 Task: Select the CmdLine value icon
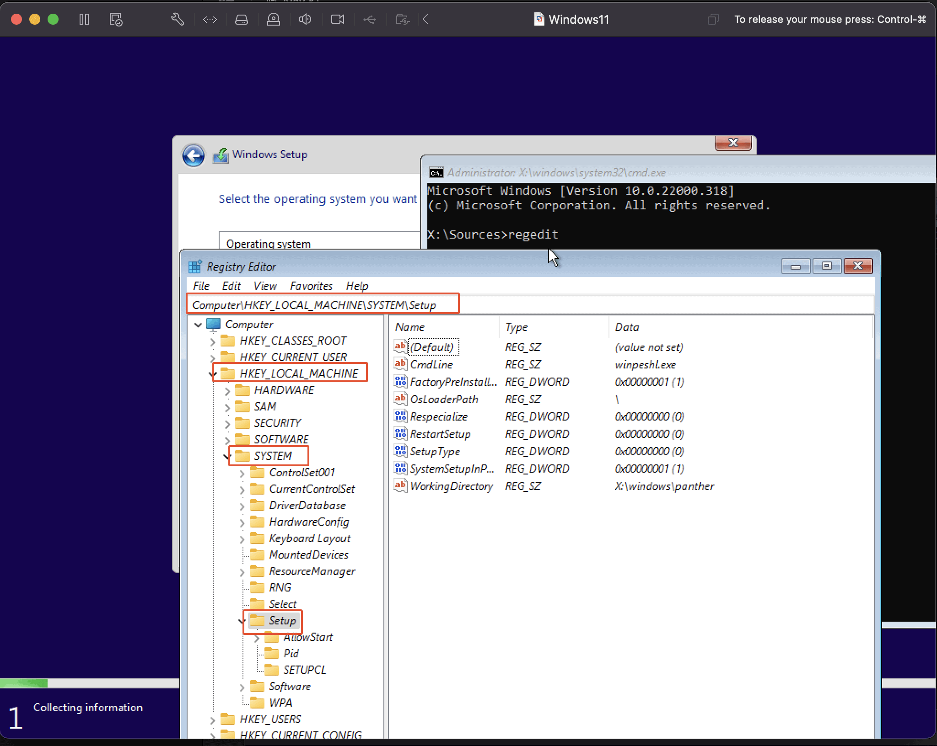click(400, 364)
